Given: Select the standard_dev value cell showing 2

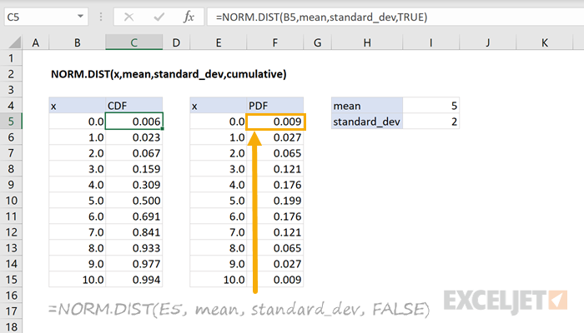Looking at the screenshot, I should 431,122.
